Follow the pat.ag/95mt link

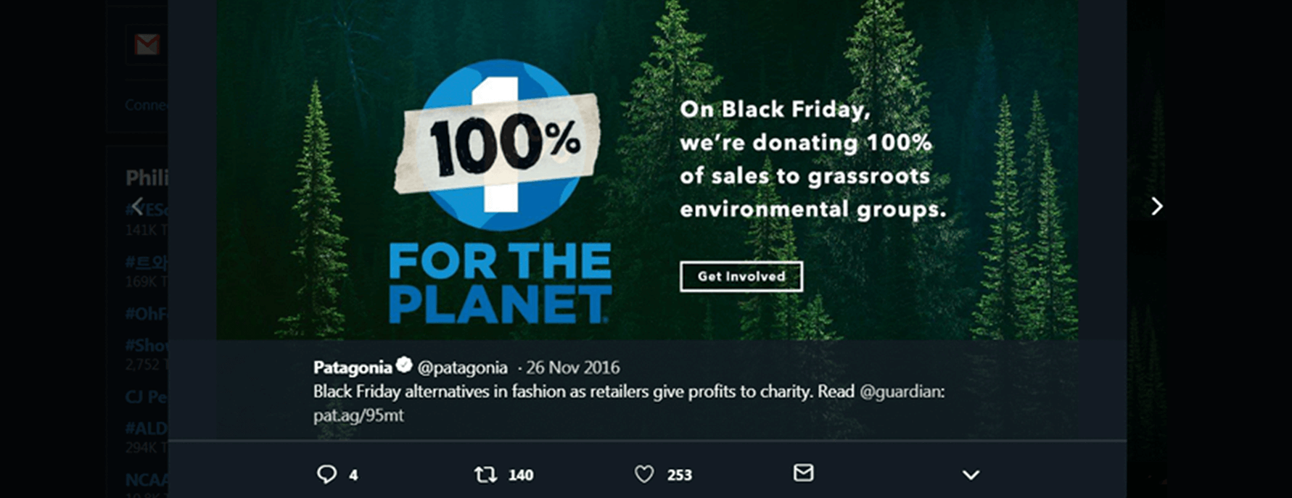coord(358,416)
